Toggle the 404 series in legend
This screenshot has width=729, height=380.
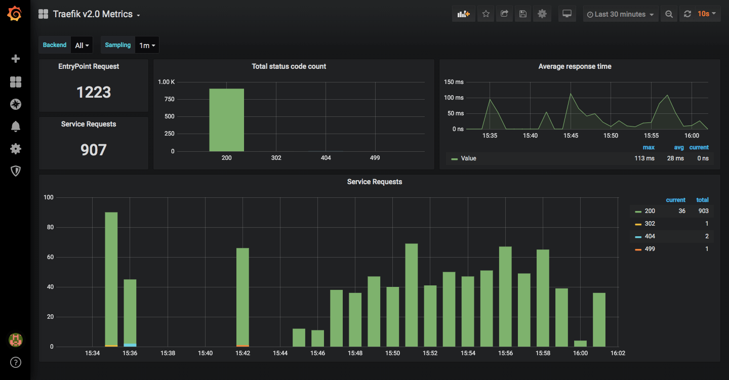coord(650,236)
